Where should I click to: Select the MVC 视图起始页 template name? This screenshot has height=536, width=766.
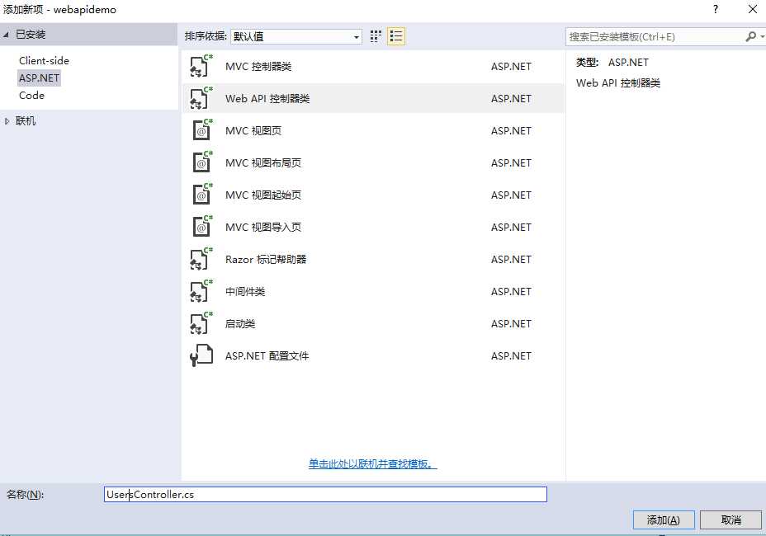point(262,195)
